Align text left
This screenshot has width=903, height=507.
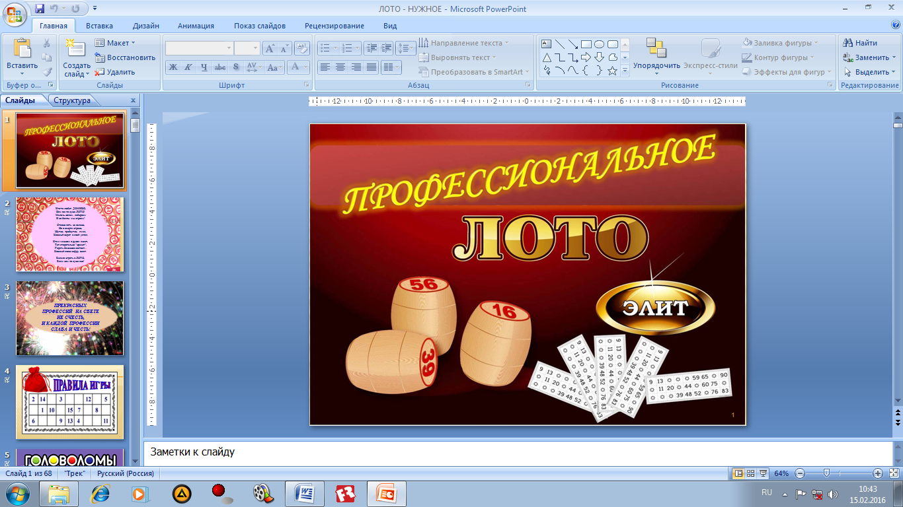click(325, 67)
